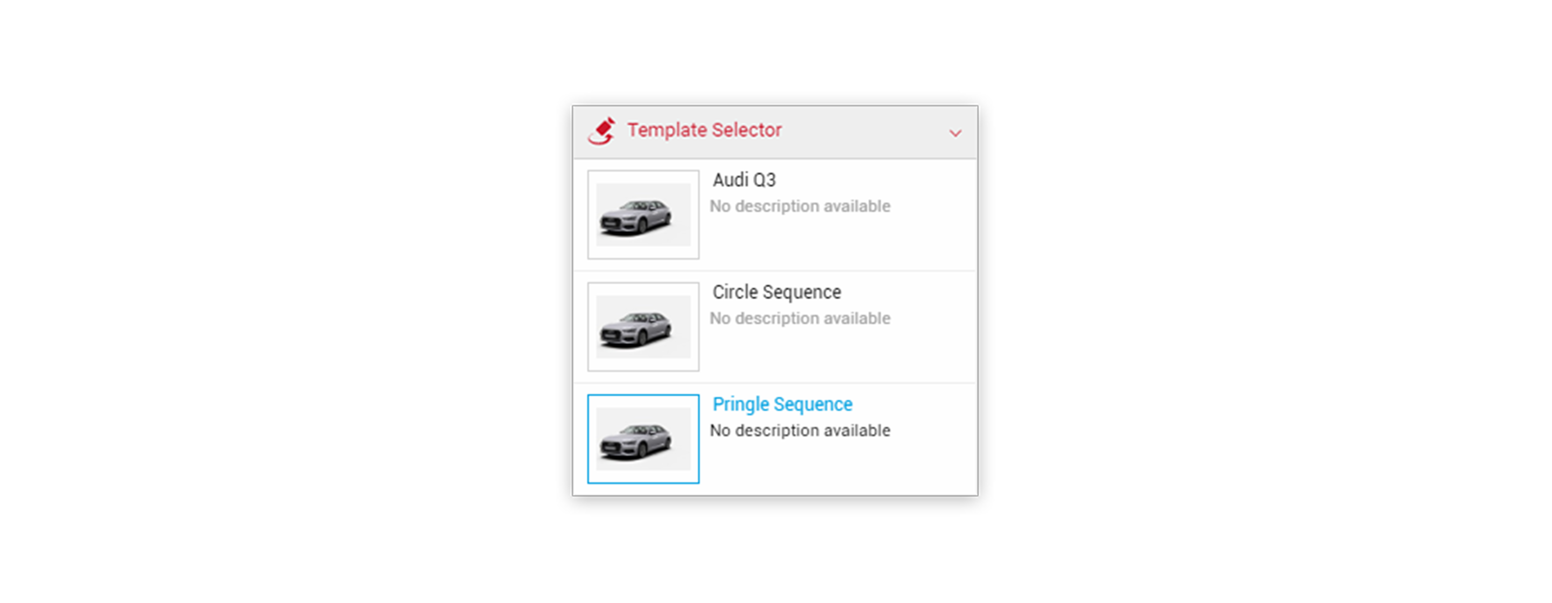Viewport: 1552px width, 603px height.
Task: Click the car image in Pringle Sequence preview
Action: [x=636, y=441]
